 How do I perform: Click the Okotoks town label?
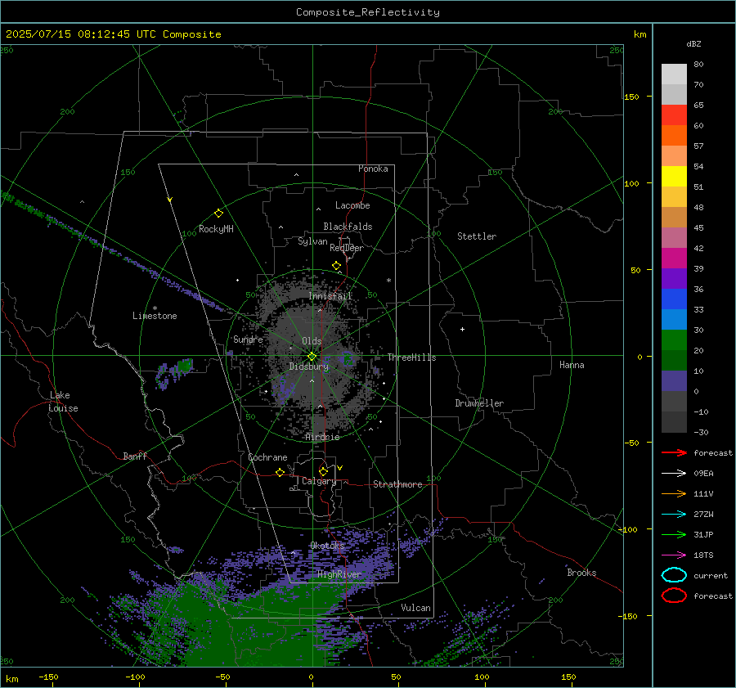328,546
